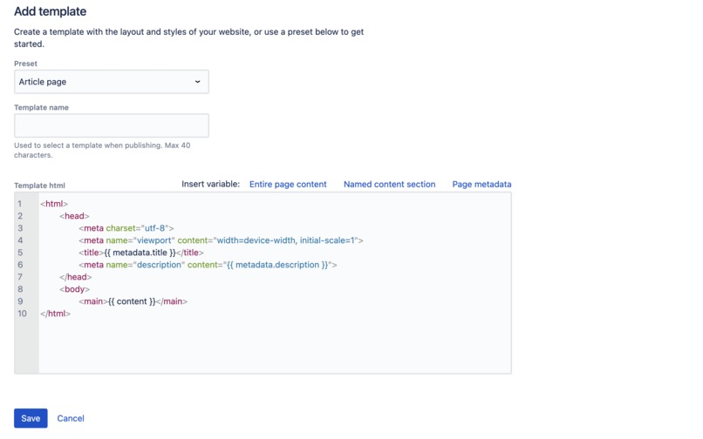The width and height of the screenshot is (703, 439).
Task: Click the Save button
Action: [31, 418]
